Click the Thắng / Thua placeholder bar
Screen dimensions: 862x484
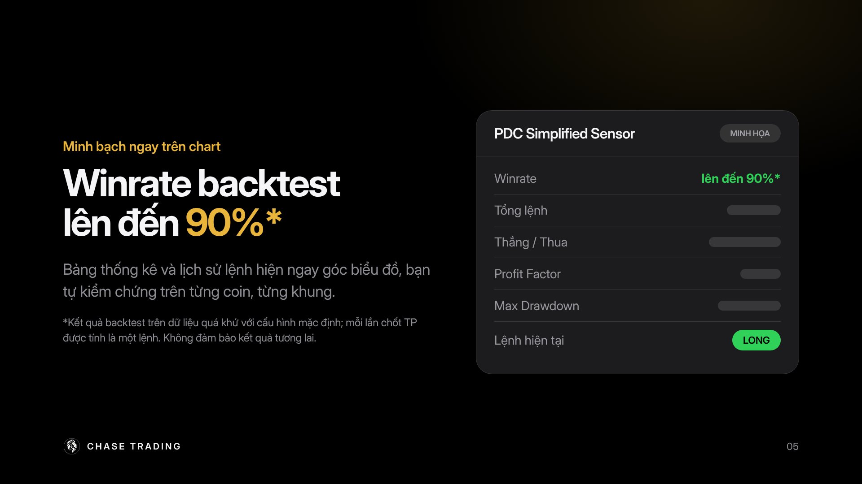pos(744,242)
